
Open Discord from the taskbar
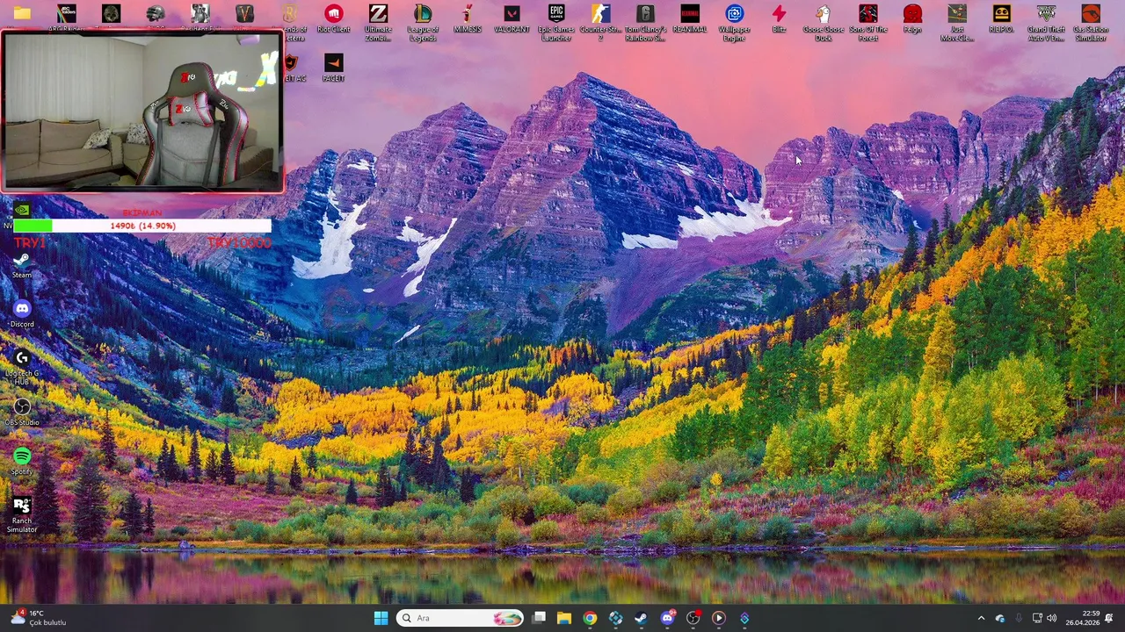(667, 618)
